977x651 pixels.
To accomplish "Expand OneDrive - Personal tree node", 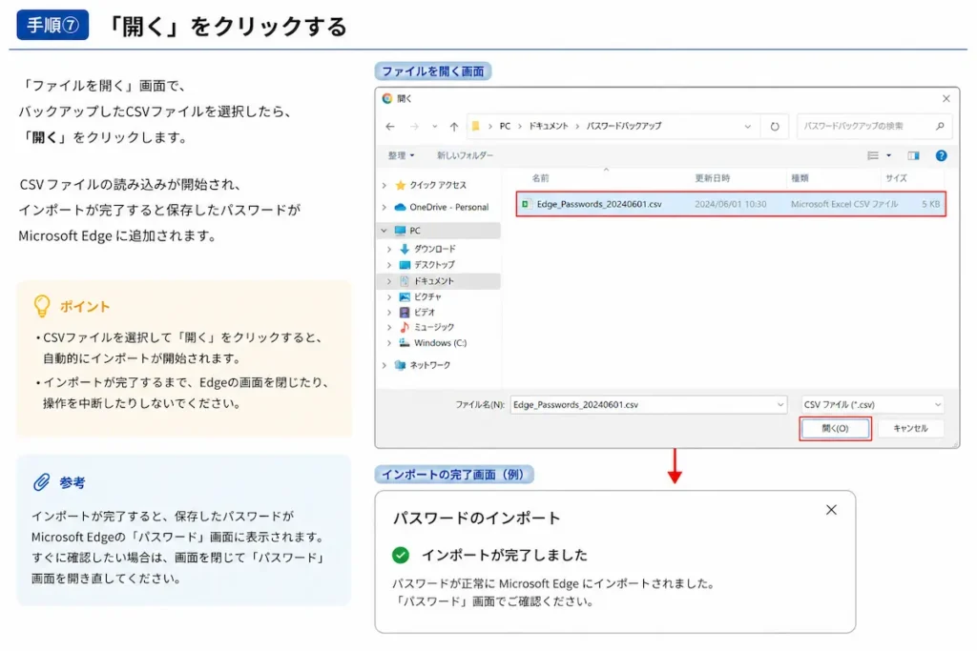I will click(385, 207).
